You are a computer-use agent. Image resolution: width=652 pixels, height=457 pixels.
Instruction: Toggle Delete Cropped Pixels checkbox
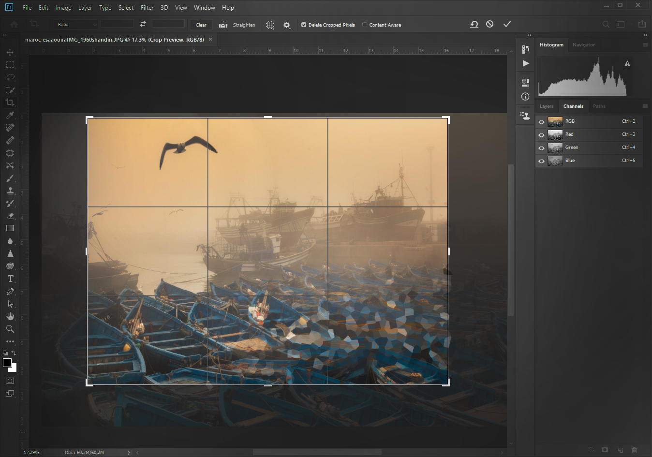304,25
